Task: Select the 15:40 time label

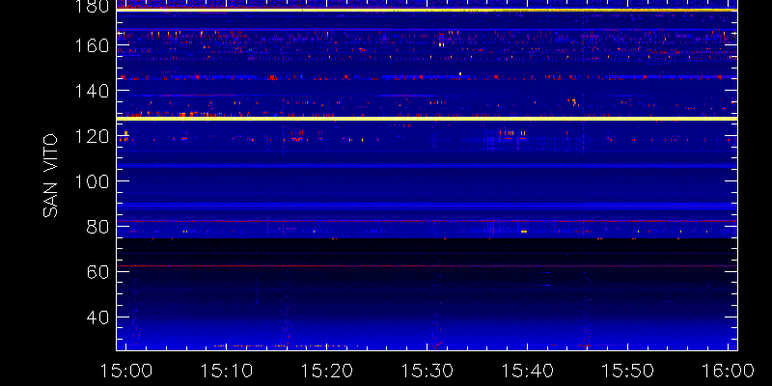Action: point(528,371)
